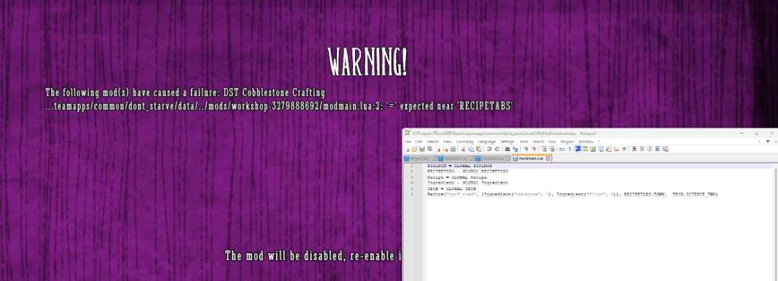The height and width of the screenshot is (281, 778).
Task: Open the tab list dropdown arrow near menu bar
Action: coord(768,142)
